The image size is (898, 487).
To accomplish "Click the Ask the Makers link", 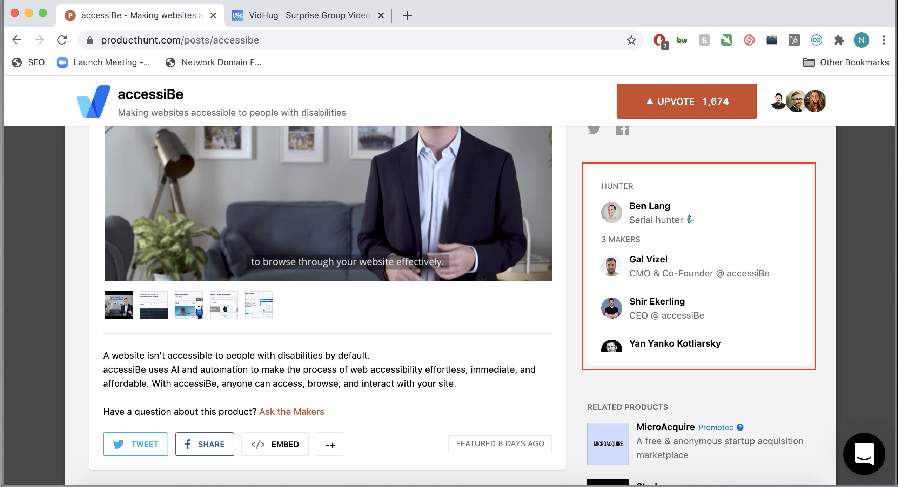I will coord(291,412).
